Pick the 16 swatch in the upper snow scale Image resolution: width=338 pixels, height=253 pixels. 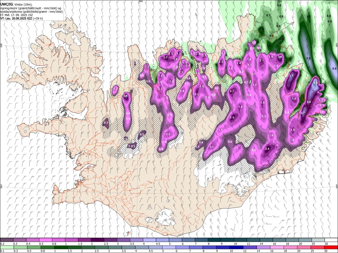(279, 240)
